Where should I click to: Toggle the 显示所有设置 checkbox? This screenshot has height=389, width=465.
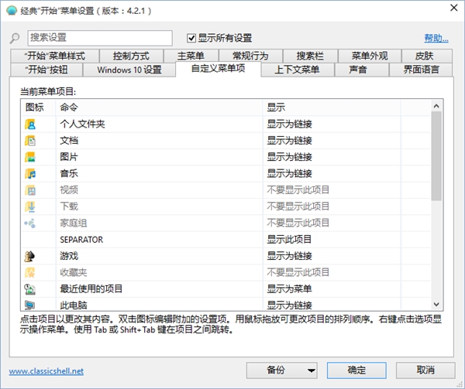click(x=191, y=38)
